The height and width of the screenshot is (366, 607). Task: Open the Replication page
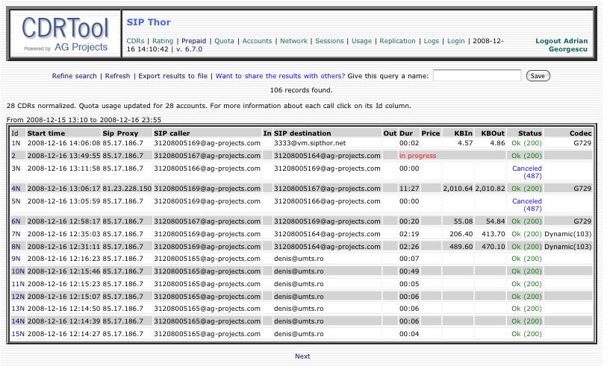[397, 41]
